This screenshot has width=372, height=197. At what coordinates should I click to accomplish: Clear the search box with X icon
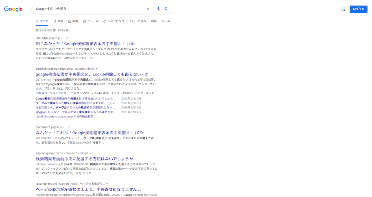pyautogui.click(x=148, y=9)
